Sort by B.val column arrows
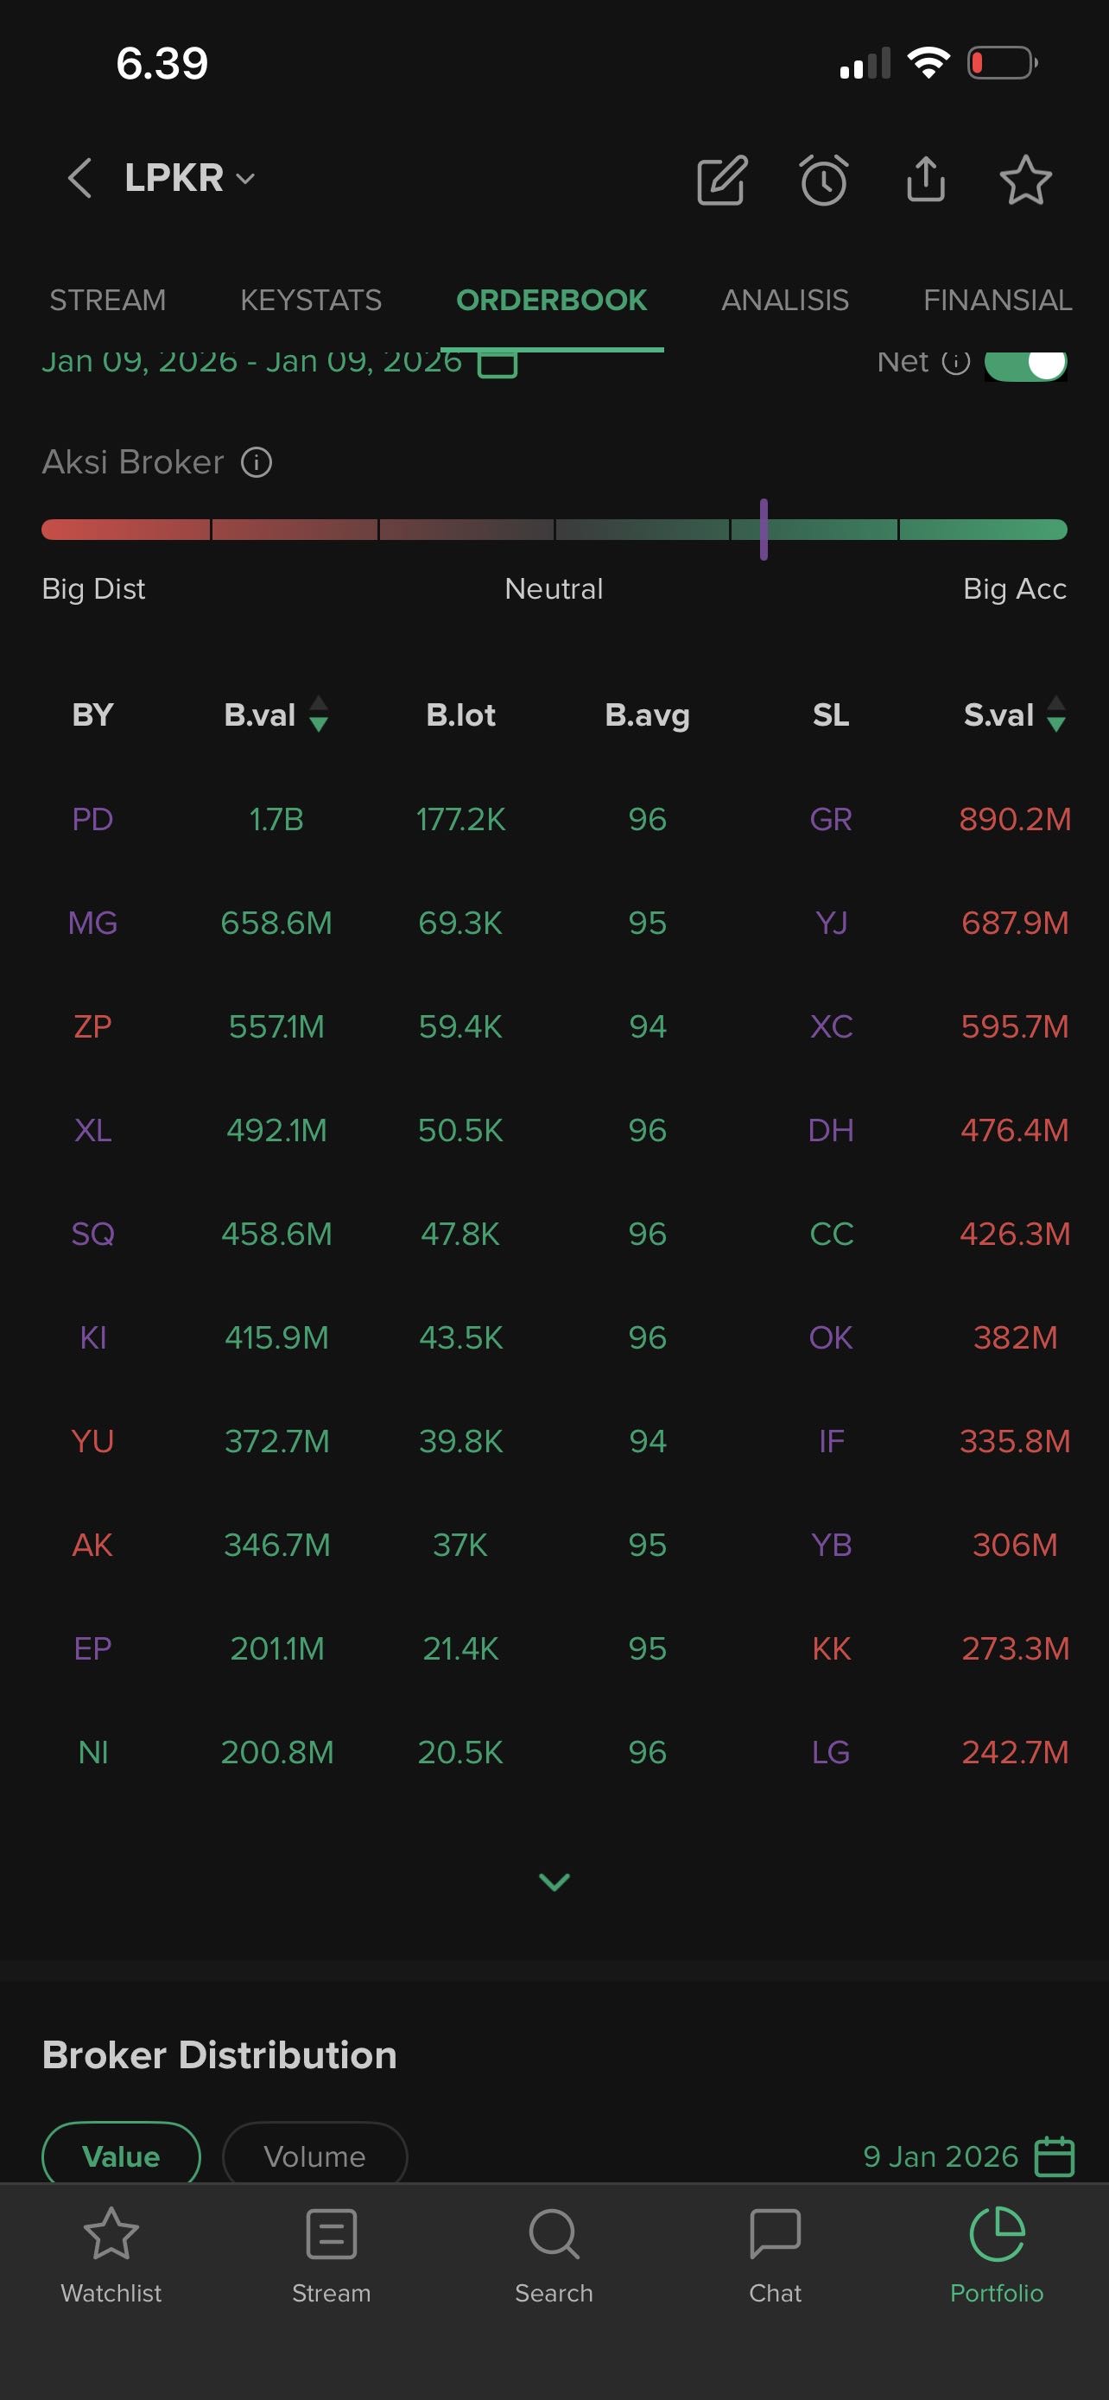 pos(319,714)
